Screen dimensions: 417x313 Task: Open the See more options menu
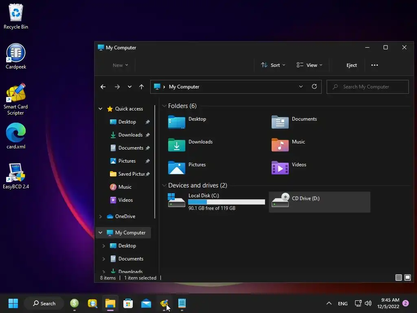[375, 65]
